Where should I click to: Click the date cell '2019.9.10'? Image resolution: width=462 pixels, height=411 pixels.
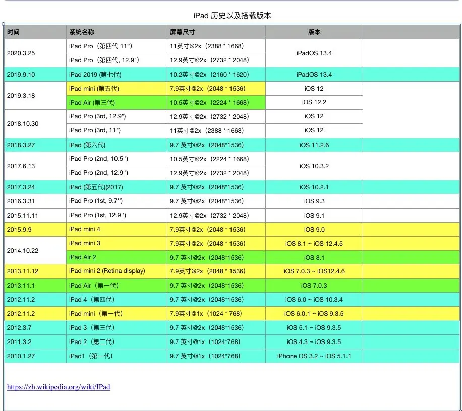pos(35,75)
